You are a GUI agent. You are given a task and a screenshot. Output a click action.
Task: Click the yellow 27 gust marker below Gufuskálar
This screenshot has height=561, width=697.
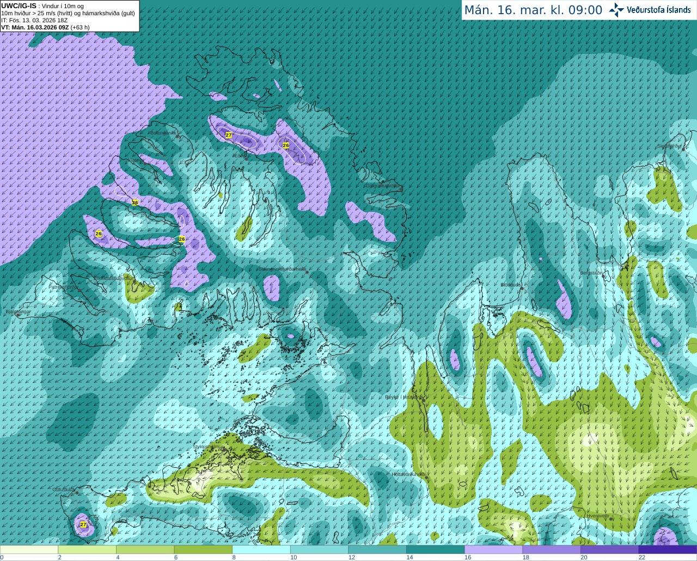click(83, 525)
